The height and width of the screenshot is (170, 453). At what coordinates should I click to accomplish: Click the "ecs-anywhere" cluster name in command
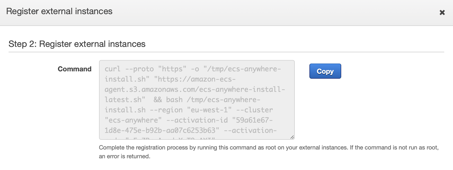click(133, 120)
